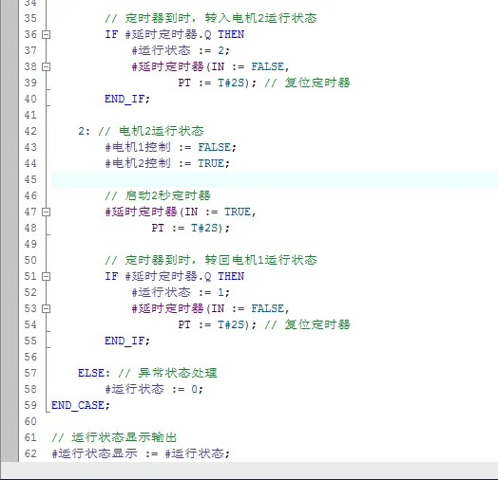The image size is (498, 480).
Task: Click 'END_IF;' on line 40
Action: pos(127,99)
